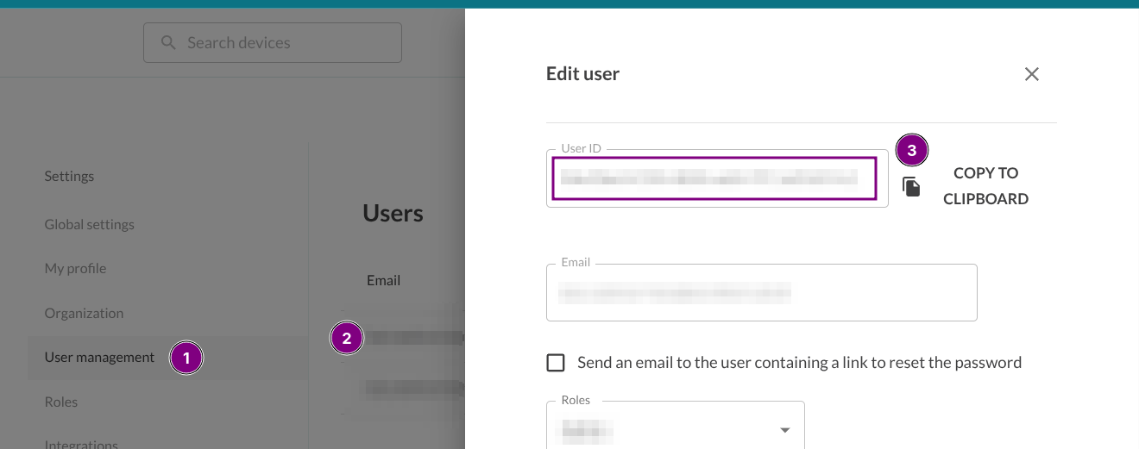Screen dimensions: 1139x449
Task: Close the Edit user panel
Action: pyautogui.click(x=1031, y=74)
